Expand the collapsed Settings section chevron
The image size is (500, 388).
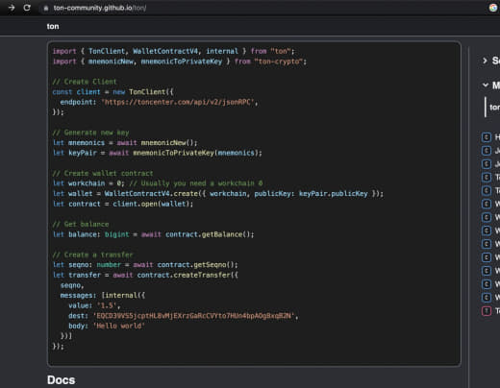(485, 61)
